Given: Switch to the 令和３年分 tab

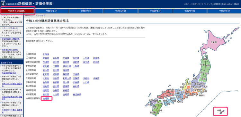Looking at the screenshot, I should click(51, 11).
